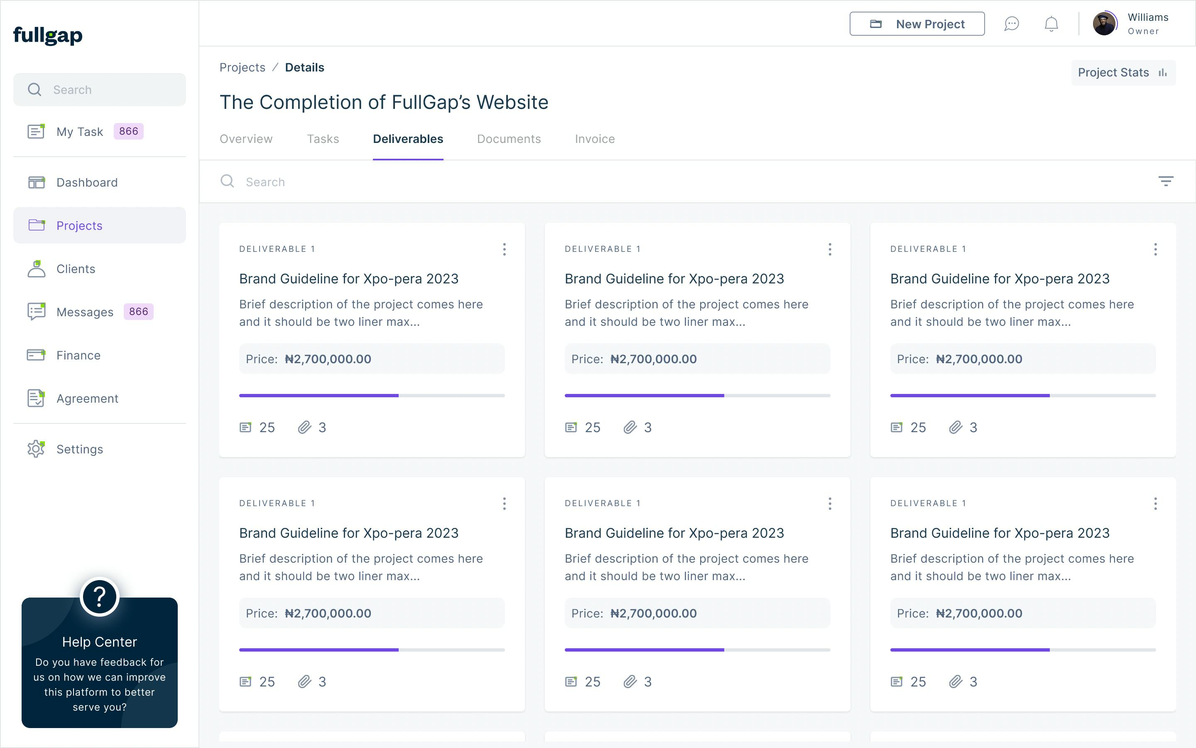Go to Projects breadcrumb link
Screen dimensions: 1196x748
coord(242,68)
